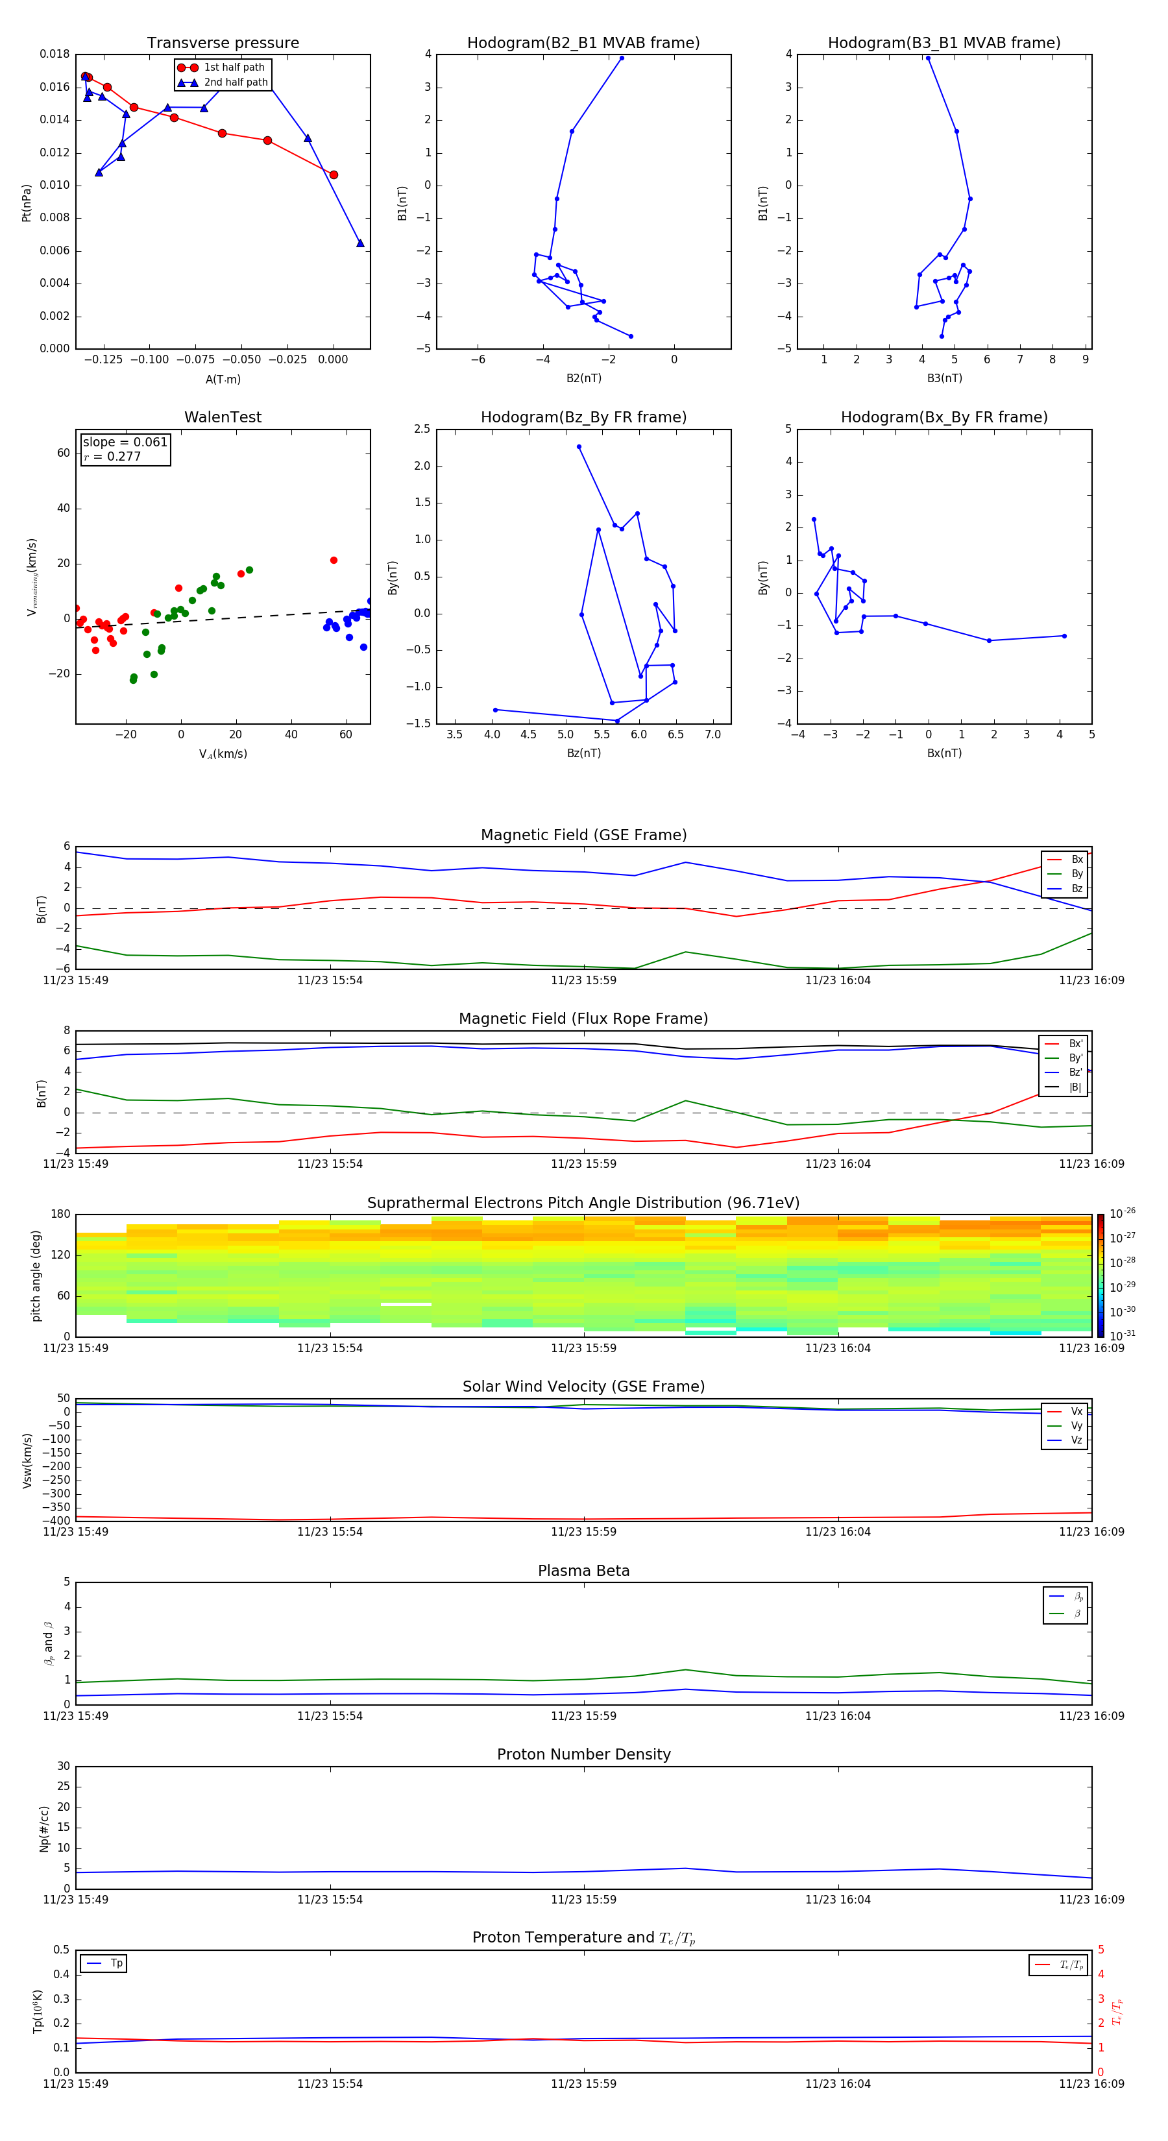Screen dimensions: 1168x2141
Task: Click the 'Np(#/cc)' axis label
Action: coord(44,1828)
